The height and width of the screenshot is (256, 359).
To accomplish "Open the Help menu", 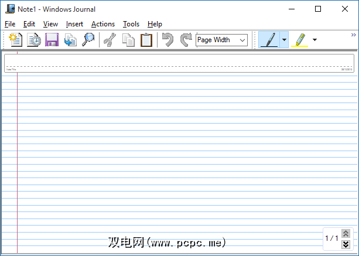I will (x=155, y=24).
